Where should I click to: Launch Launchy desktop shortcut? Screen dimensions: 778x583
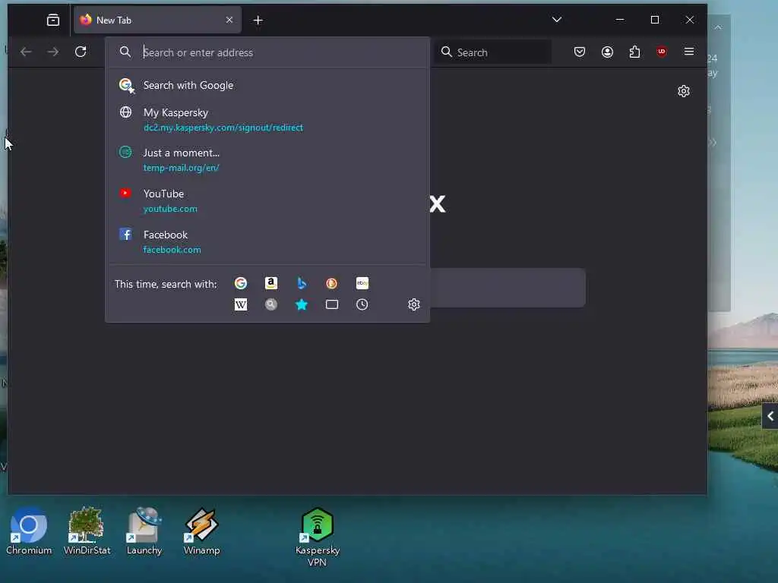[144, 531]
